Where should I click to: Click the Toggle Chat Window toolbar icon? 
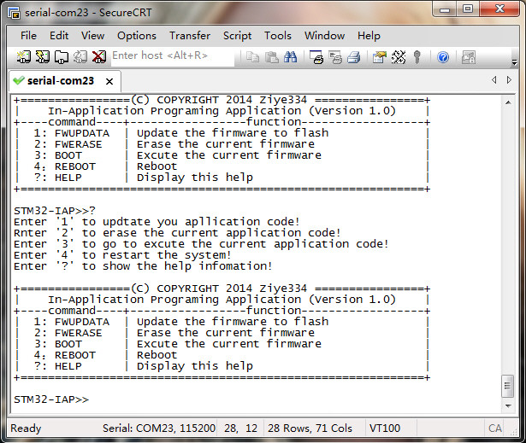click(x=469, y=57)
